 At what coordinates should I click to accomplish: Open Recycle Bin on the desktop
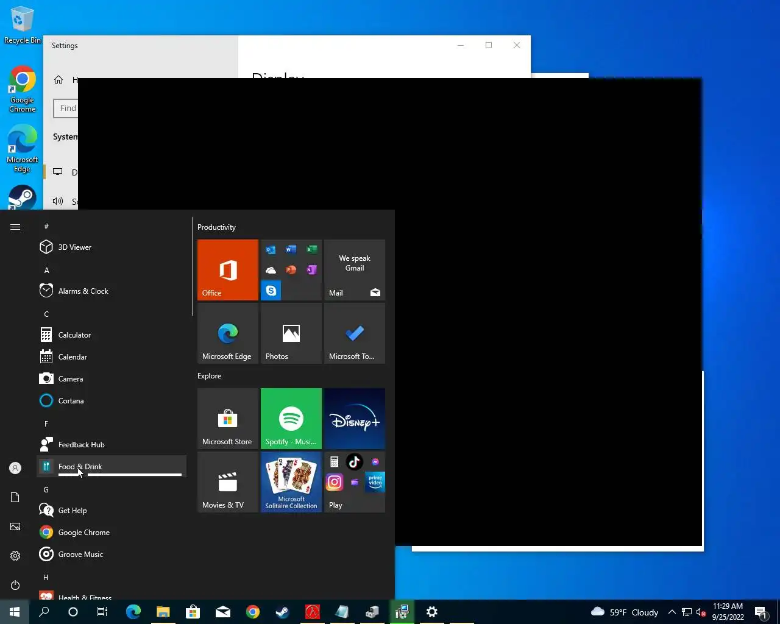23,26
